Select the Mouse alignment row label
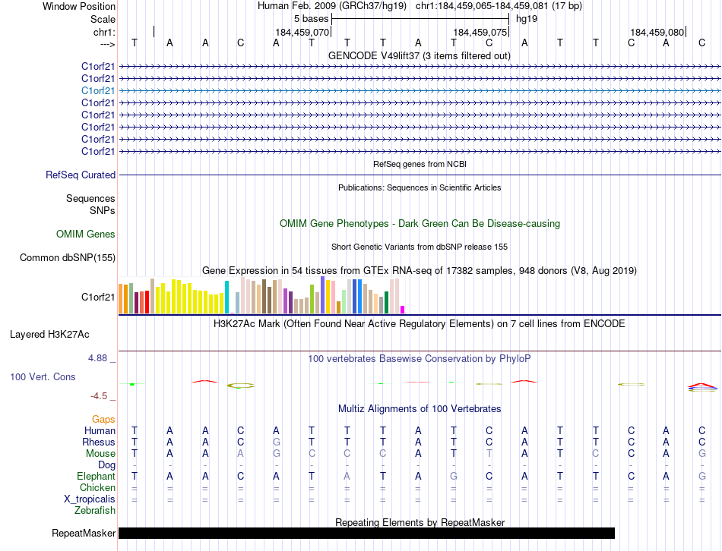The image size is (722, 551). [x=100, y=454]
